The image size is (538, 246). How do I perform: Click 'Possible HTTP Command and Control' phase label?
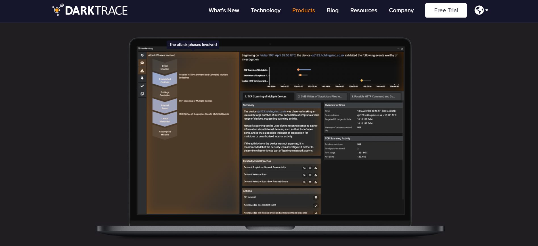pyautogui.click(x=203, y=76)
